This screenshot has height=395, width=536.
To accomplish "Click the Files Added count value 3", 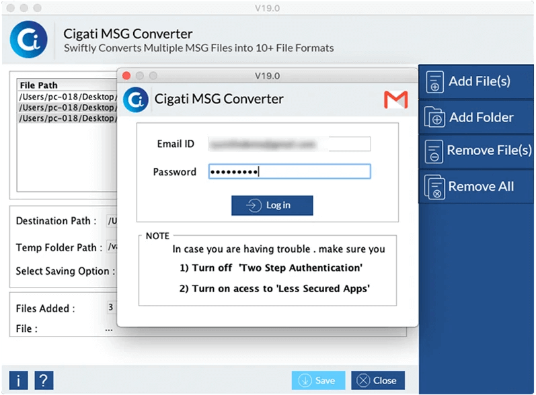I will click(111, 307).
